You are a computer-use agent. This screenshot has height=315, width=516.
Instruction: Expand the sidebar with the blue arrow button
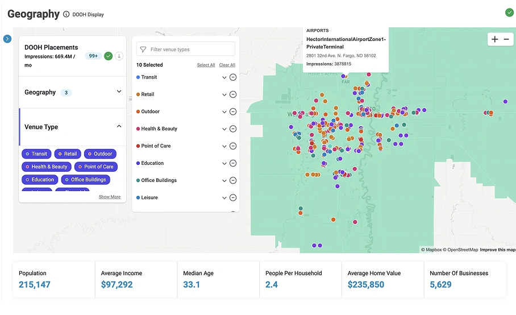point(7,39)
